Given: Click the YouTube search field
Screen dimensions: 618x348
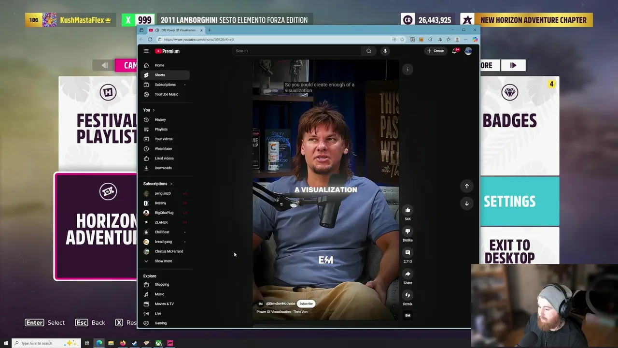Looking at the screenshot, I should 297,51.
